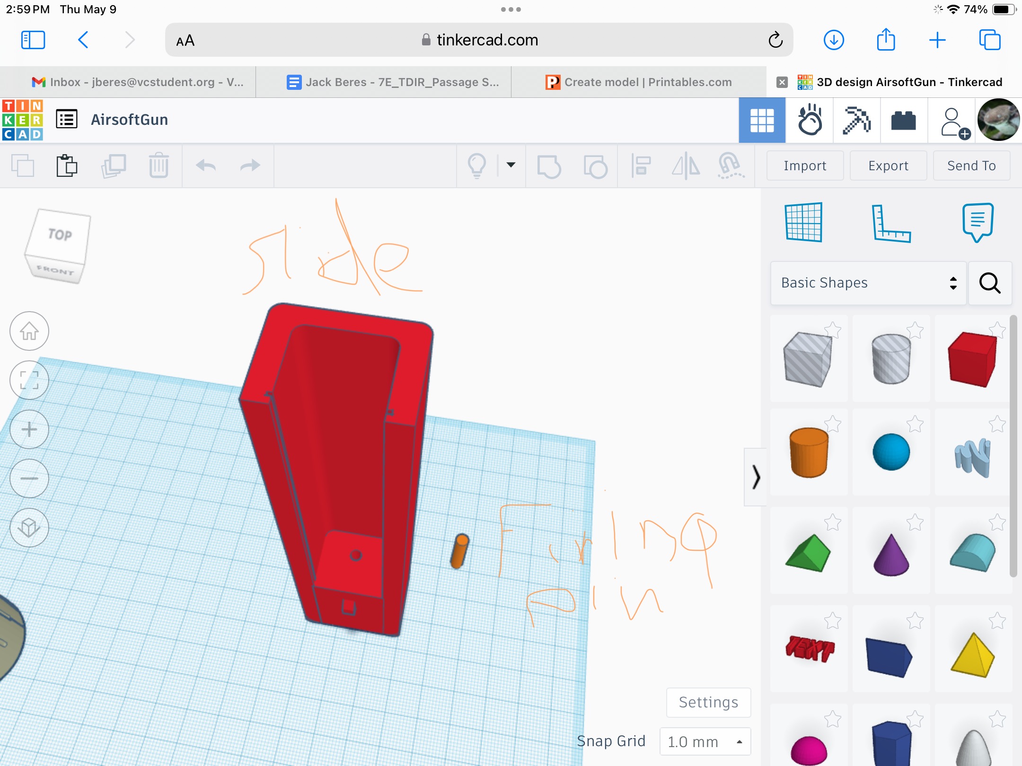This screenshot has height=766, width=1022.
Task: Open the Notes tool
Action: coord(978,222)
